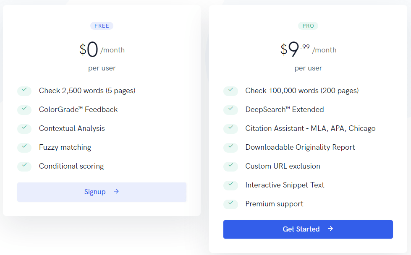The width and height of the screenshot is (411, 255).
Task: Click the $9.99 price on the Pro plan
Action: [294, 48]
